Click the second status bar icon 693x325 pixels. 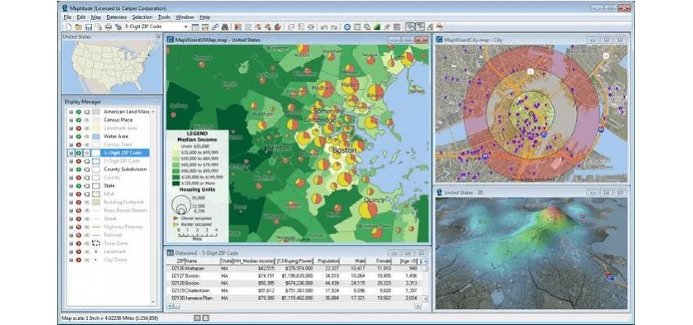pos(205,317)
